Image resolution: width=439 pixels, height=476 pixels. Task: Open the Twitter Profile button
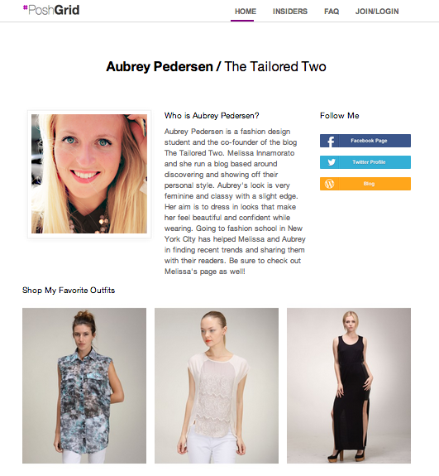tap(365, 162)
